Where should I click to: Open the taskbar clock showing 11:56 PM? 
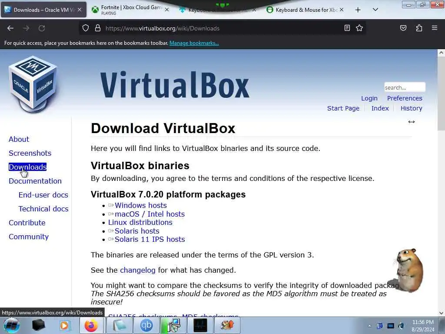pos(423,326)
